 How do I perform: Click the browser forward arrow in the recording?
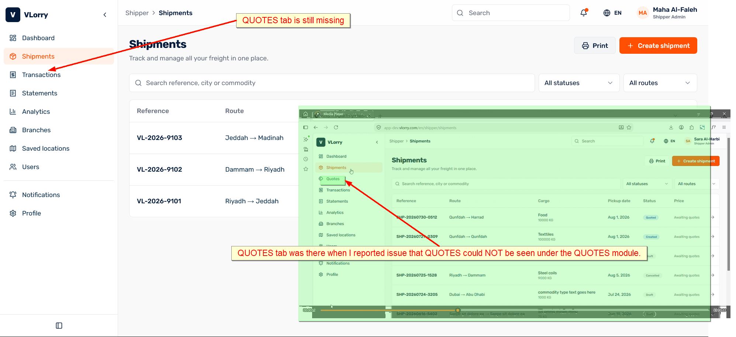pos(326,127)
